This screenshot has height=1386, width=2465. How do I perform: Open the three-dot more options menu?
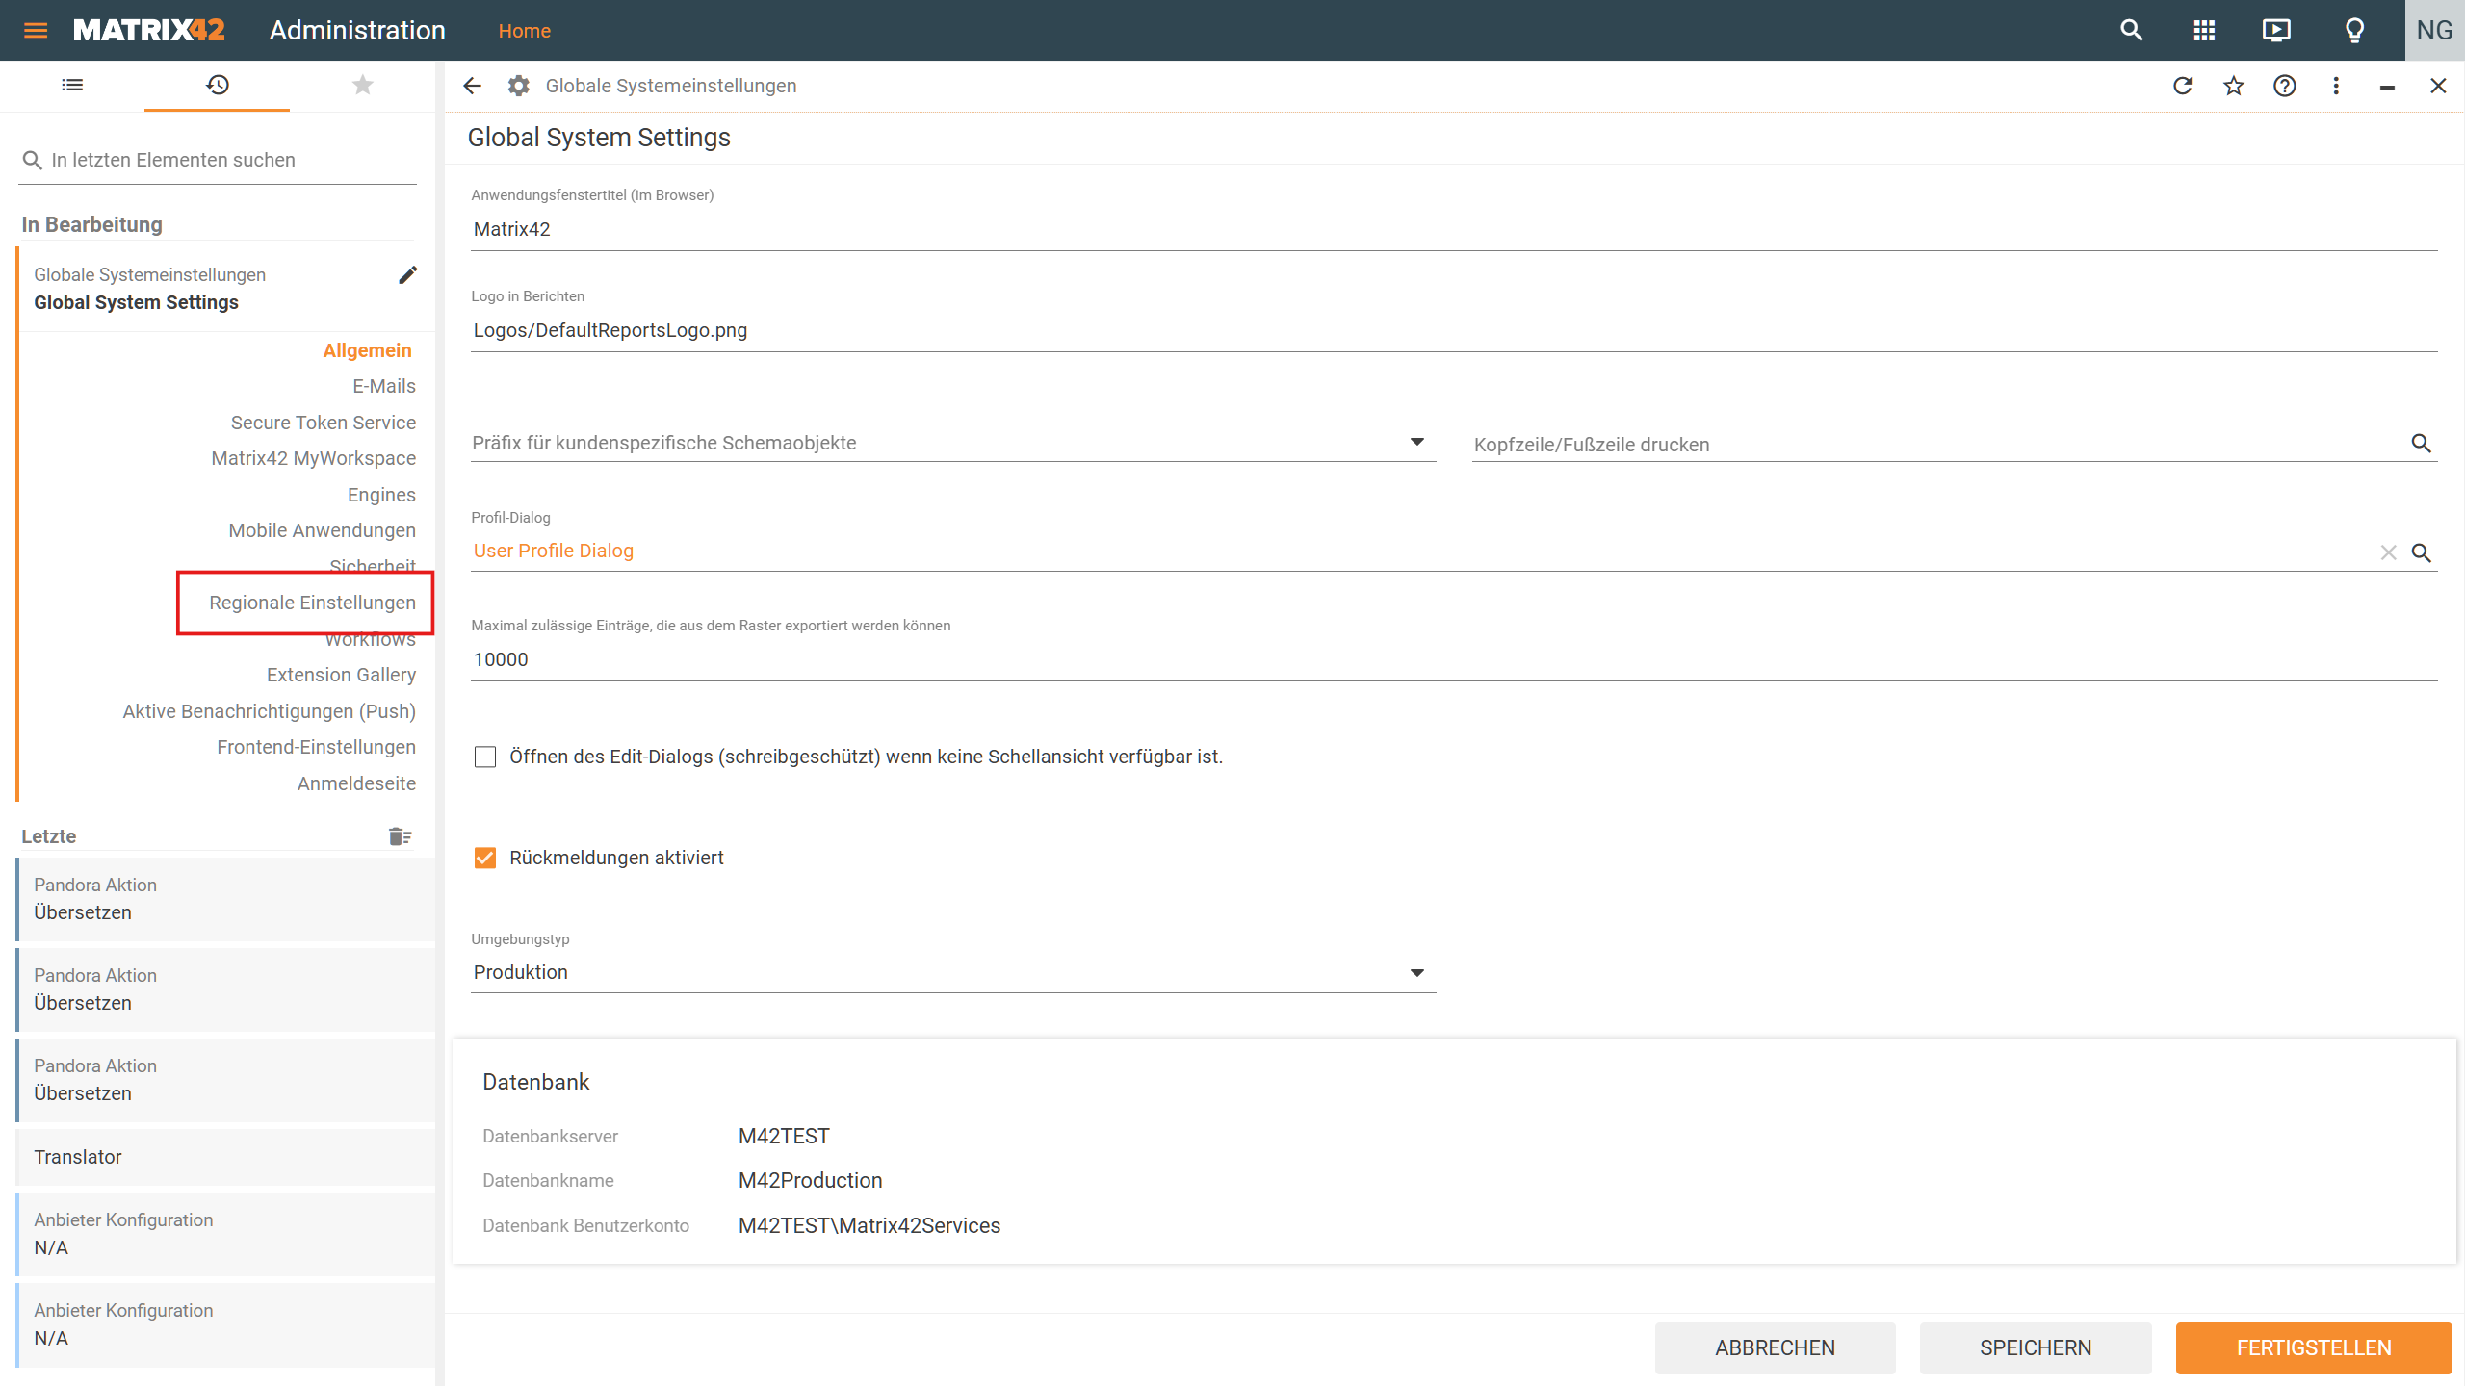pos(2336,86)
